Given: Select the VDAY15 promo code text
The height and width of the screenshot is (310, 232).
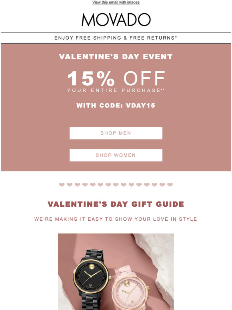Looking at the screenshot, I should click(x=140, y=105).
